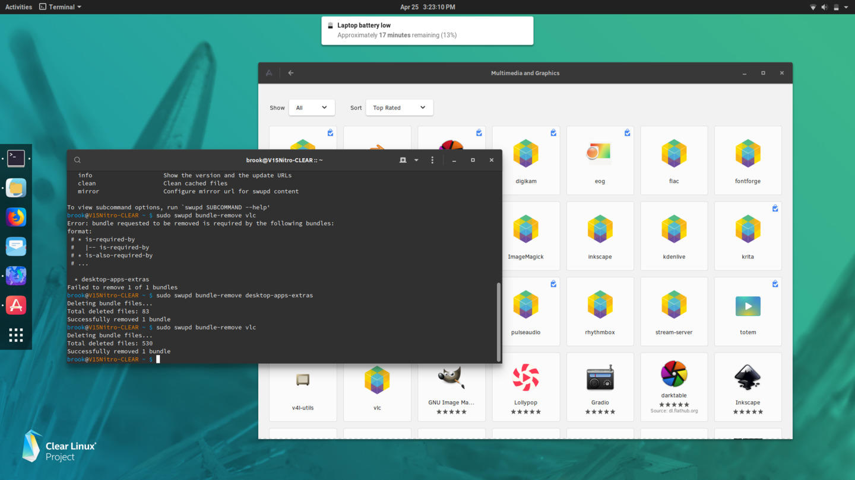Expand the Show filter dropdown
Viewport: 855px width, 480px height.
coord(312,107)
